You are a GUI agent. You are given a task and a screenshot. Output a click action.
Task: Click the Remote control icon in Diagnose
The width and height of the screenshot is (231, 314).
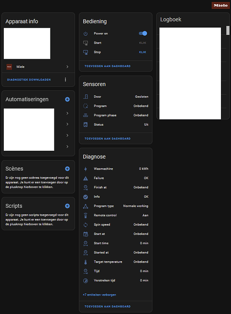pyautogui.click(x=86, y=216)
